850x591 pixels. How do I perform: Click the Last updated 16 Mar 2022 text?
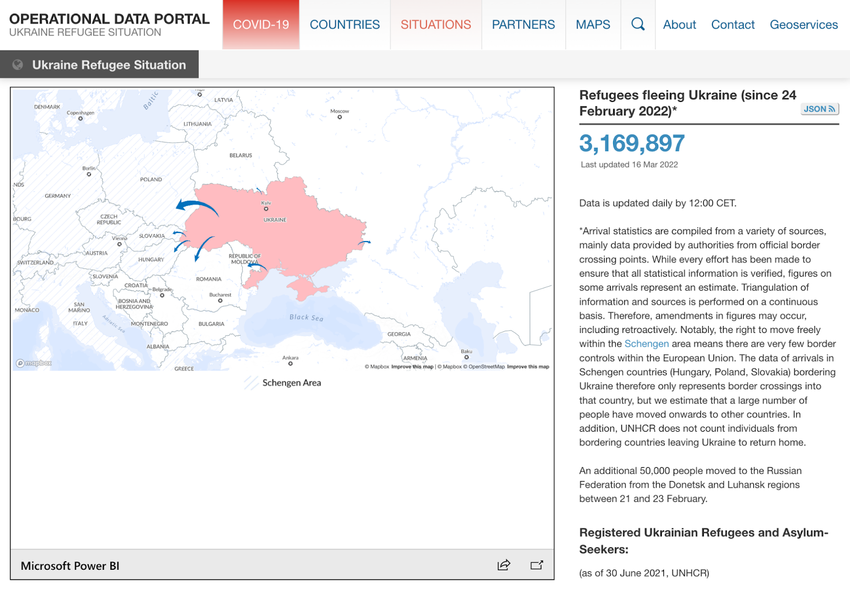coord(630,165)
